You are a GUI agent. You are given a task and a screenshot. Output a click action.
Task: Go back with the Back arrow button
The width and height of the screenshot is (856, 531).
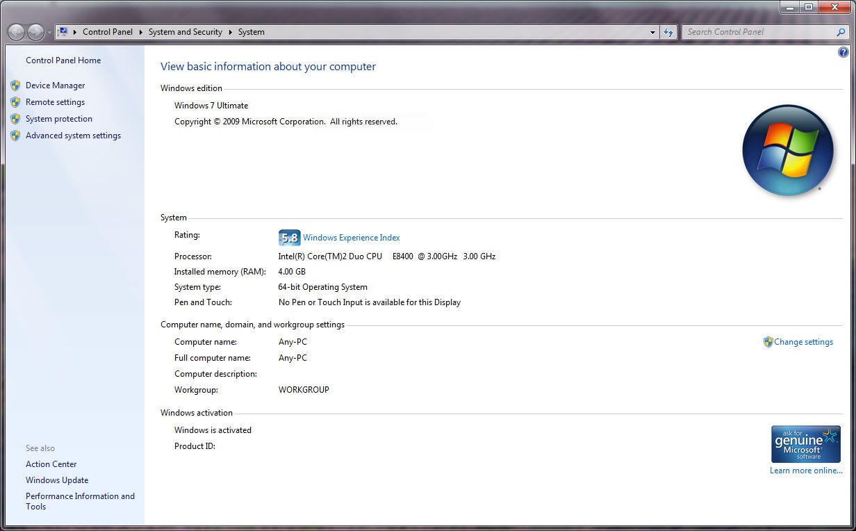click(x=16, y=32)
